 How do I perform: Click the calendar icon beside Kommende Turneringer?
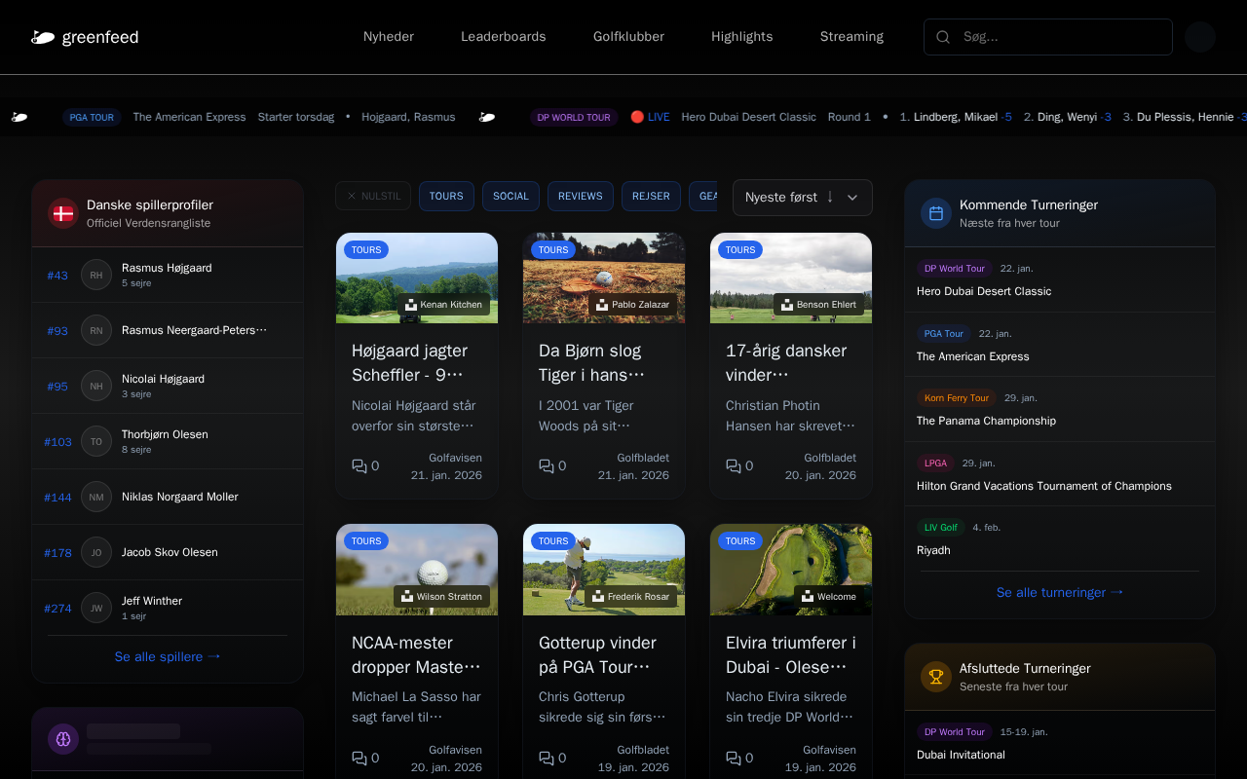point(936,213)
